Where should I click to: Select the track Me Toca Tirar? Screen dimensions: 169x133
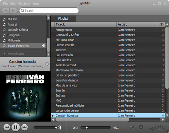(x=108, y=40)
